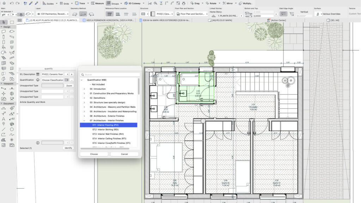Toggle Suspend Groups button
Image resolution: width=361 pixels, height=203 pixels.
point(109,3)
